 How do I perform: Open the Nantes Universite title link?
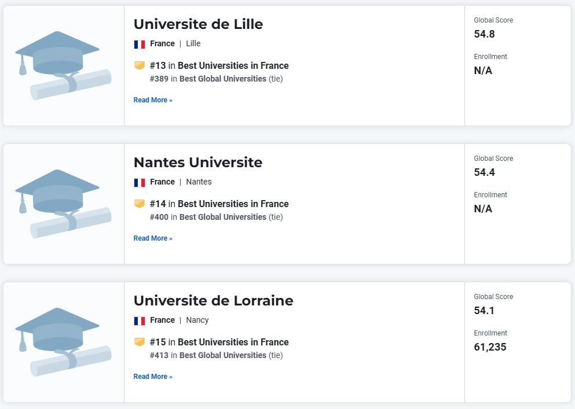pos(198,163)
